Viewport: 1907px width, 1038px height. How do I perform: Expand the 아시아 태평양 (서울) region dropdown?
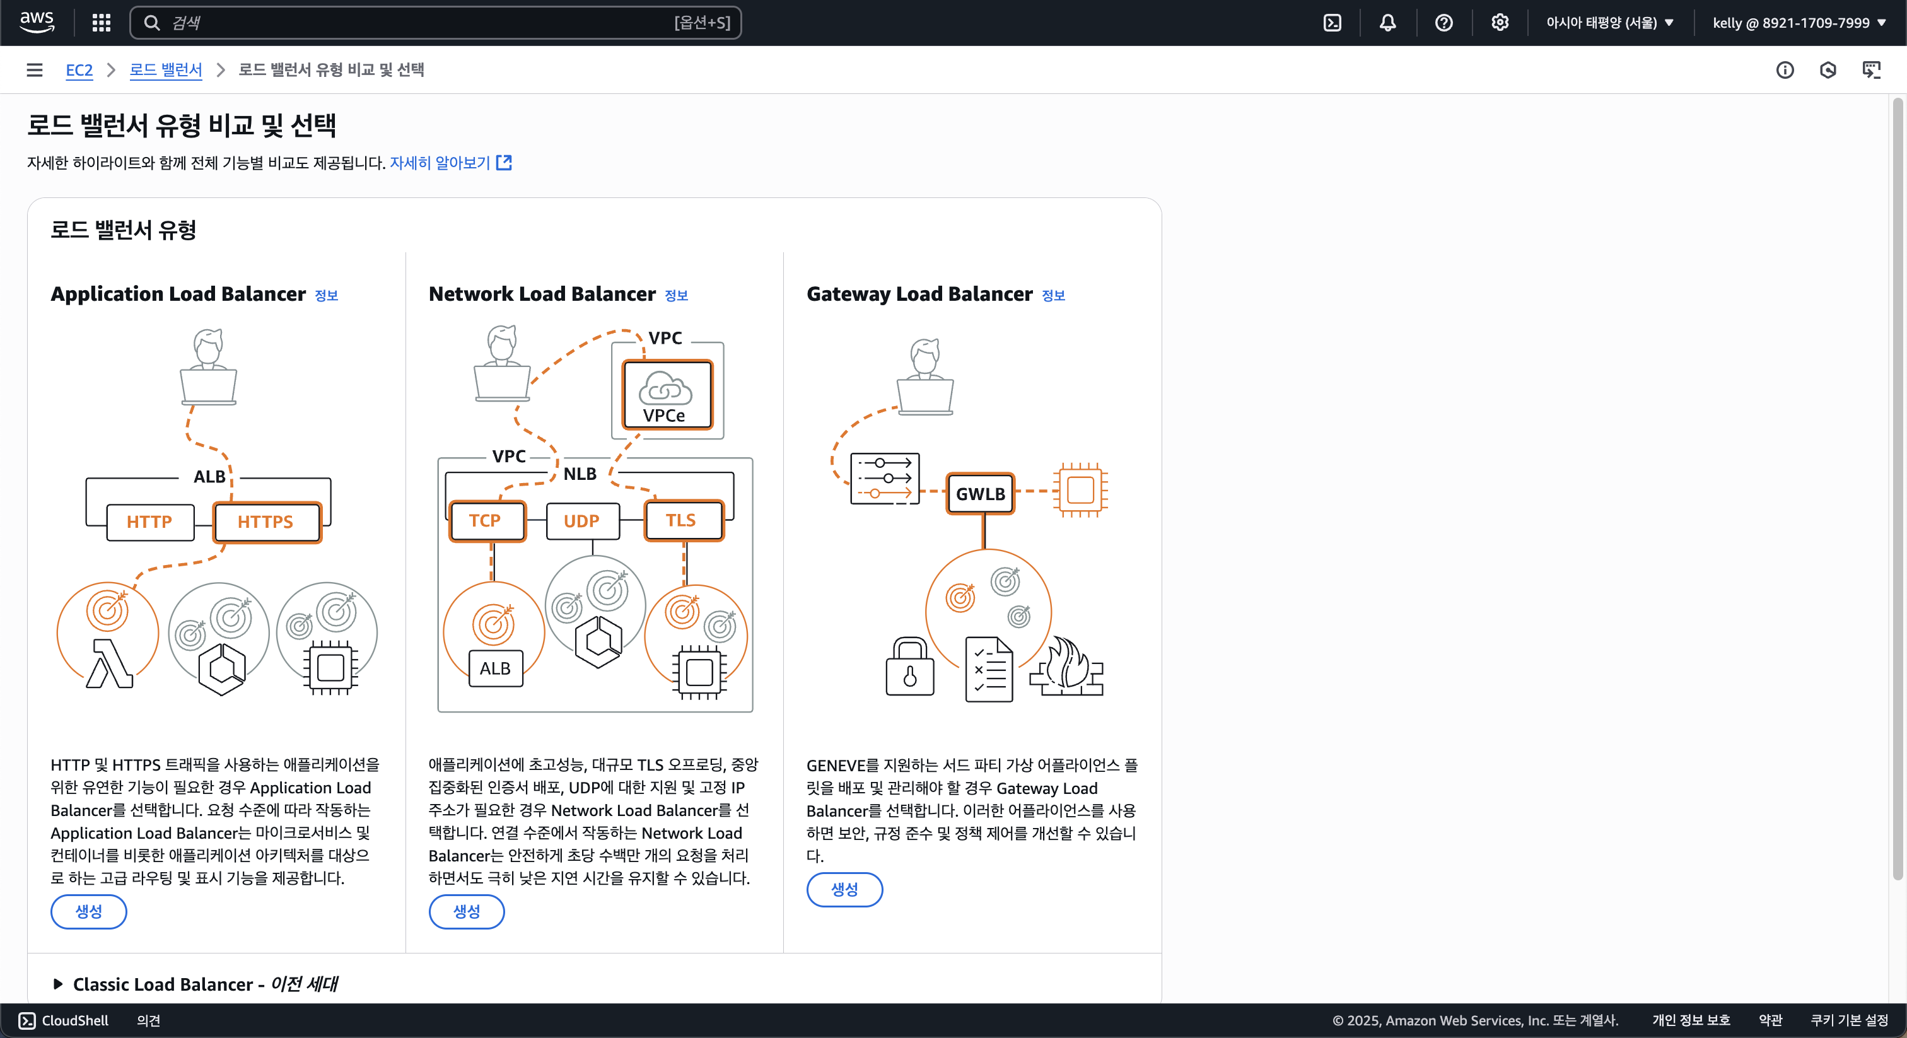(1609, 22)
